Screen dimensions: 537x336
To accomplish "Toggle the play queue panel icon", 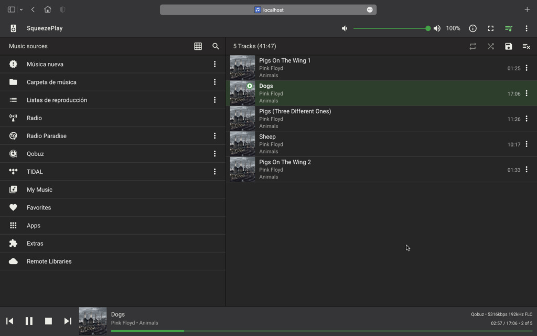I will [509, 28].
